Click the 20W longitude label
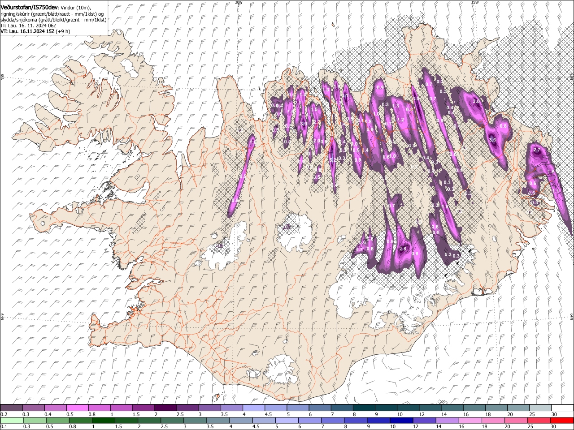The height and width of the screenshot is (430, 574). point(238,2)
